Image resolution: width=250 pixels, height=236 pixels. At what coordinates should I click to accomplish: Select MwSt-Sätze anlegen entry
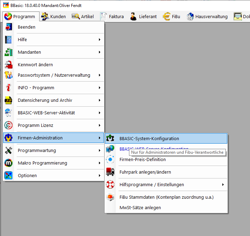click(166, 207)
